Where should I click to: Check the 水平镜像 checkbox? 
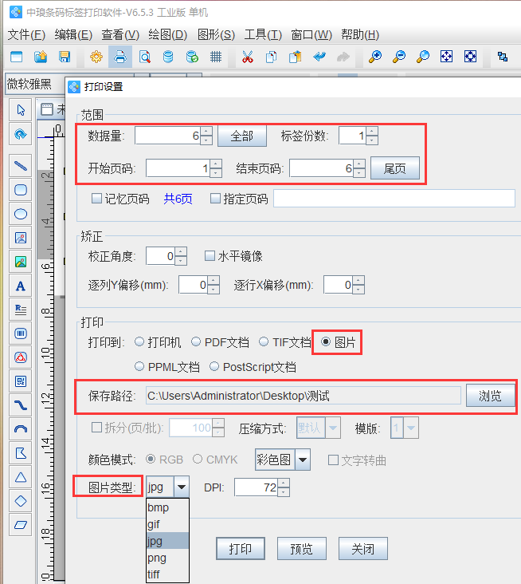coord(210,256)
